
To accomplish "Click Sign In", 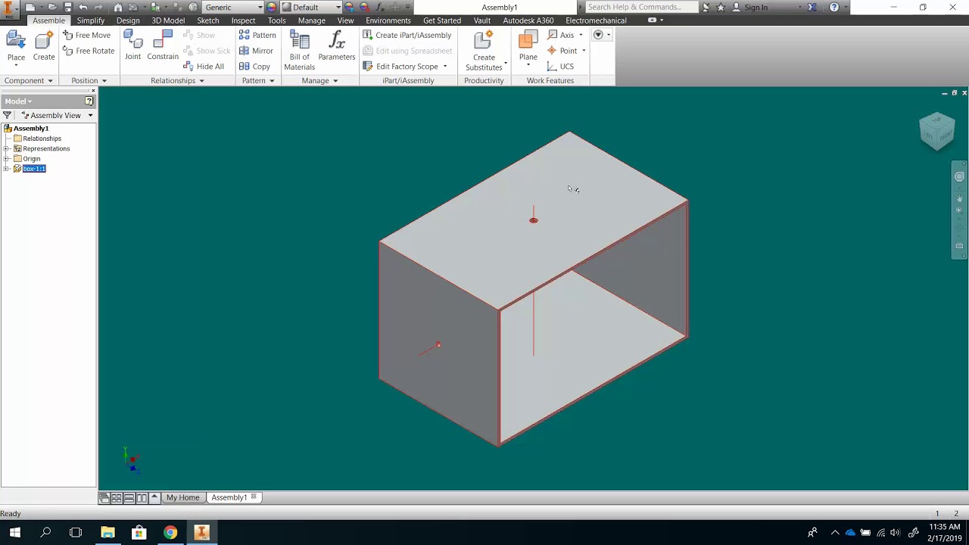I will [756, 7].
